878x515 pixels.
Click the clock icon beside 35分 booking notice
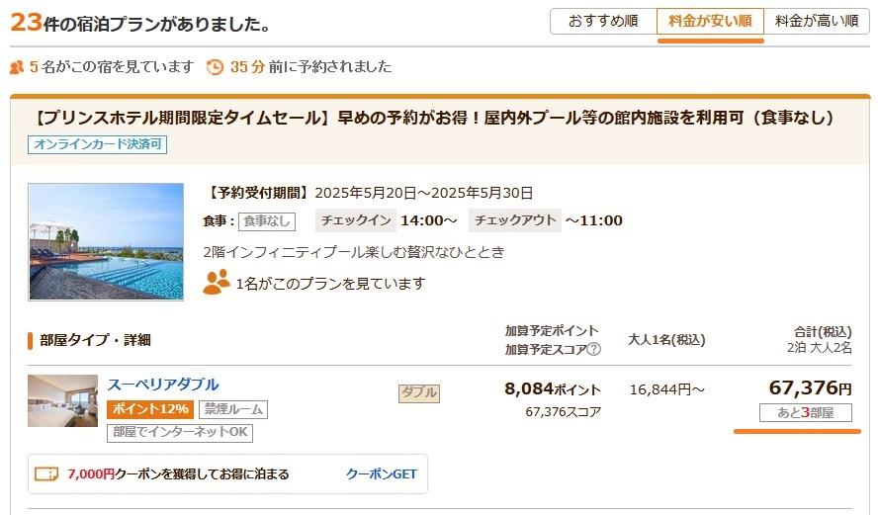215,67
